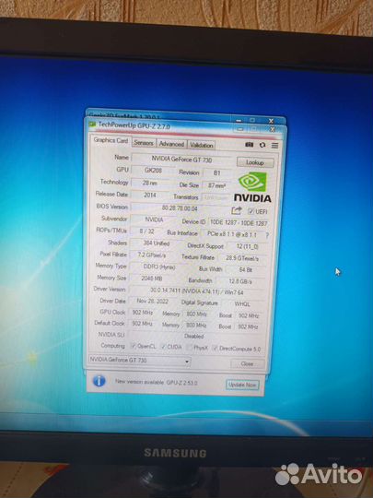Click the Subvendor value NVIDIA
This screenshot has width=373, height=498.
[154, 219]
